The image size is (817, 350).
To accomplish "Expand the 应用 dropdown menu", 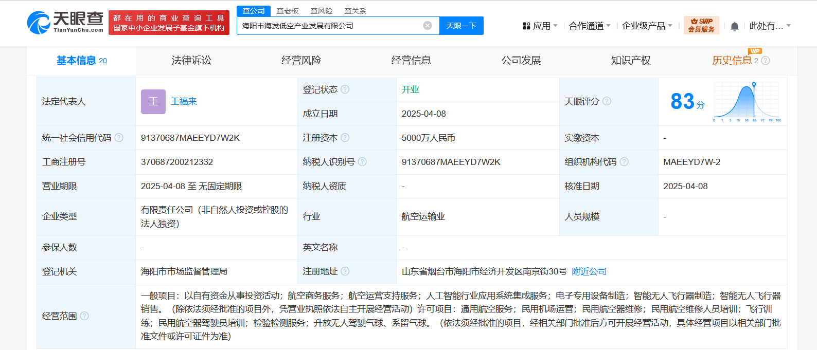I will (540, 26).
